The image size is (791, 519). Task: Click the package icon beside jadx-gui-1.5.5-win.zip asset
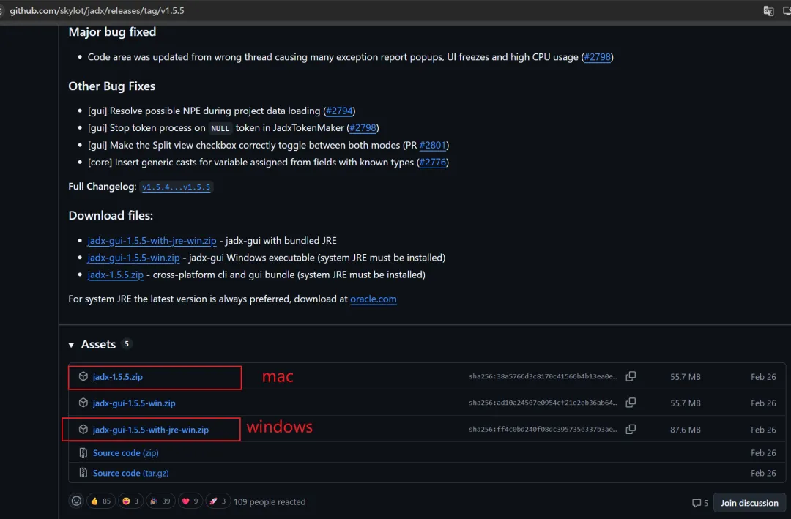coord(83,403)
